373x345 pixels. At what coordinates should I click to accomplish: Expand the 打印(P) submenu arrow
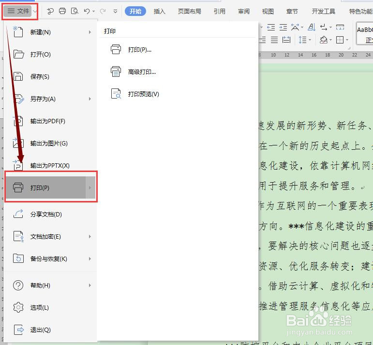click(90, 187)
